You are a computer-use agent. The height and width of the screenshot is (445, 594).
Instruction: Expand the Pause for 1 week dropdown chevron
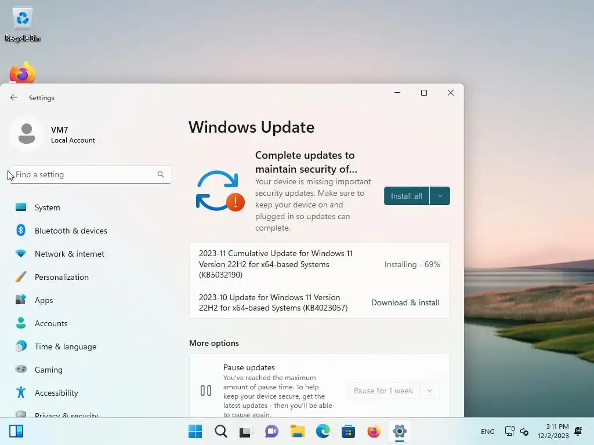pyautogui.click(x=430, y=391)
